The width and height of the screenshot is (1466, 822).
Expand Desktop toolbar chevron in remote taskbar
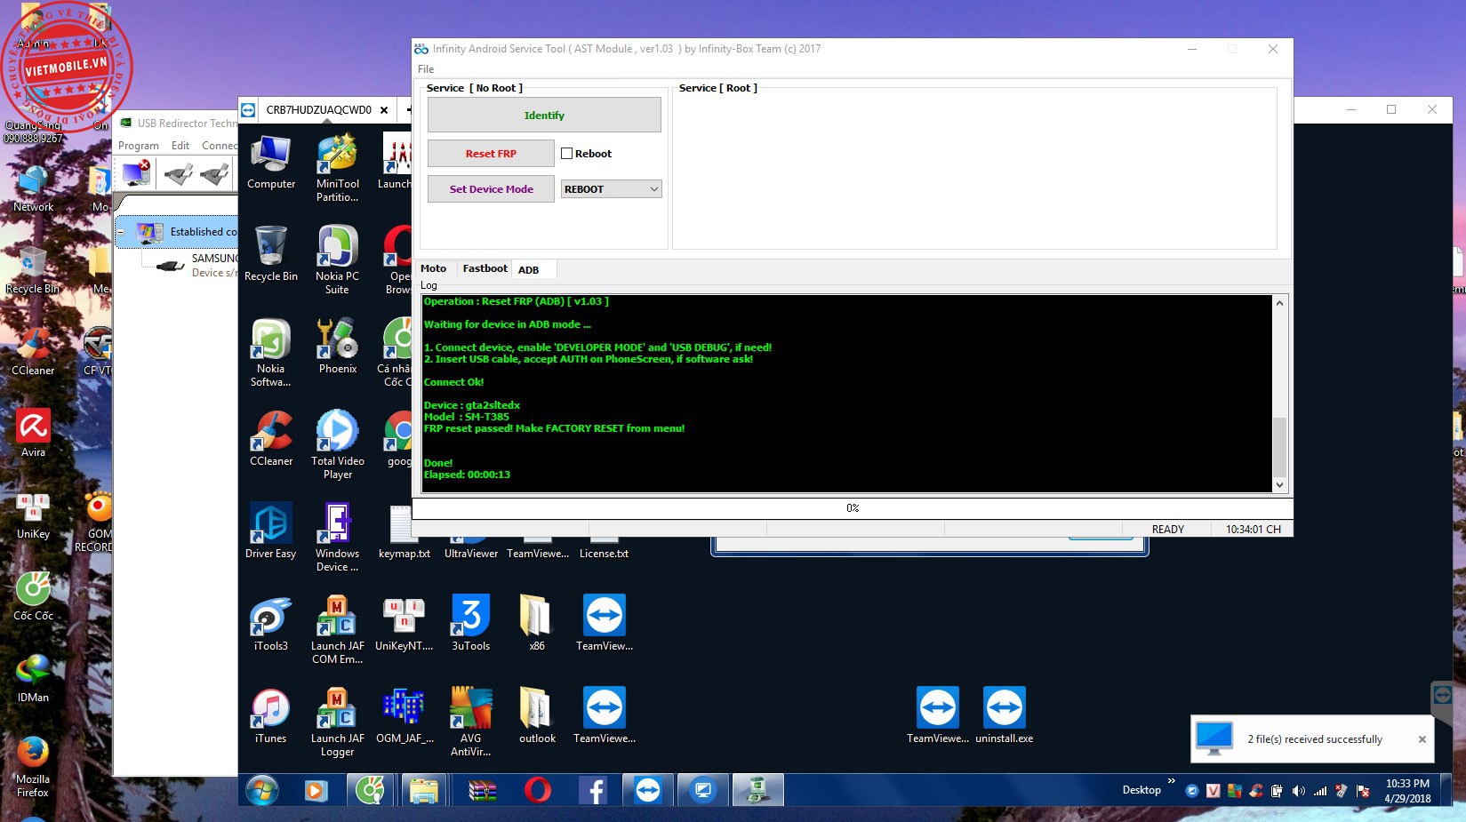[1171, 782]
